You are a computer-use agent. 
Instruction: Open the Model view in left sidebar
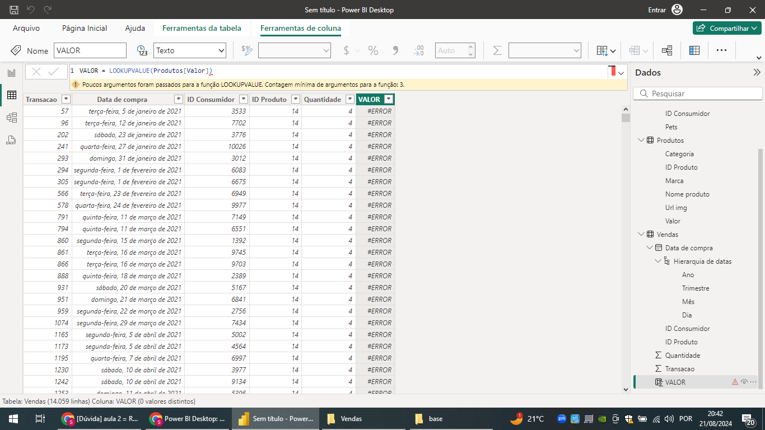pyautogui.click(x=11, y=118)
